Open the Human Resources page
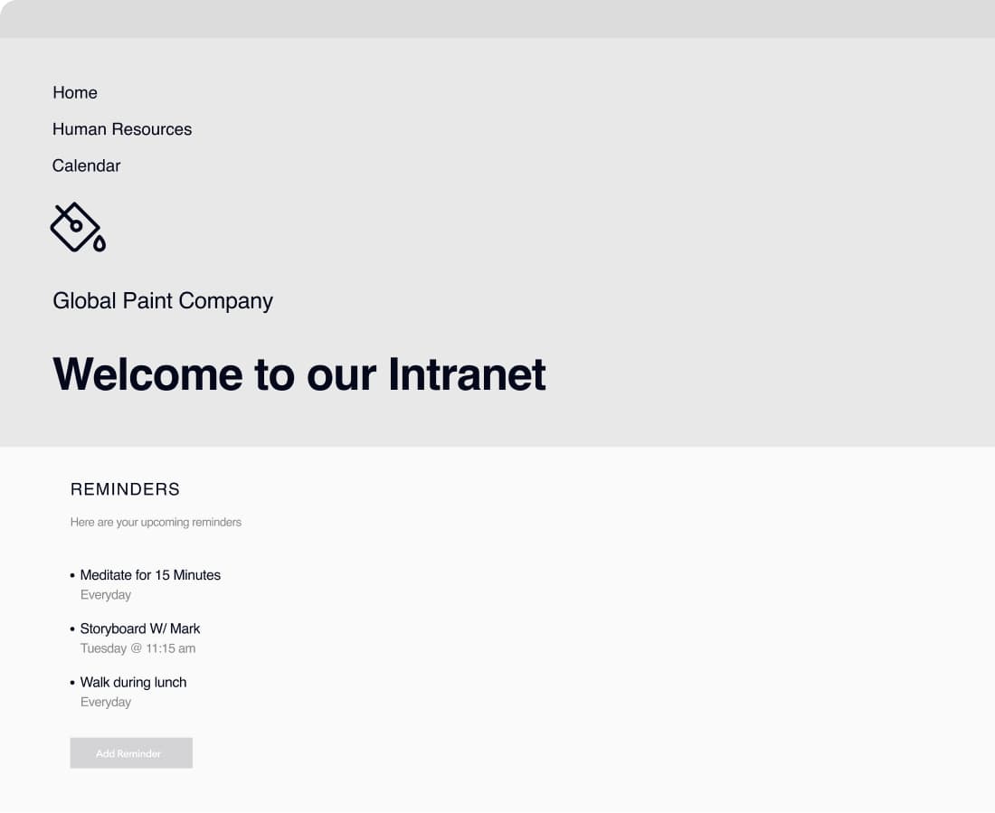 (121, 129)
